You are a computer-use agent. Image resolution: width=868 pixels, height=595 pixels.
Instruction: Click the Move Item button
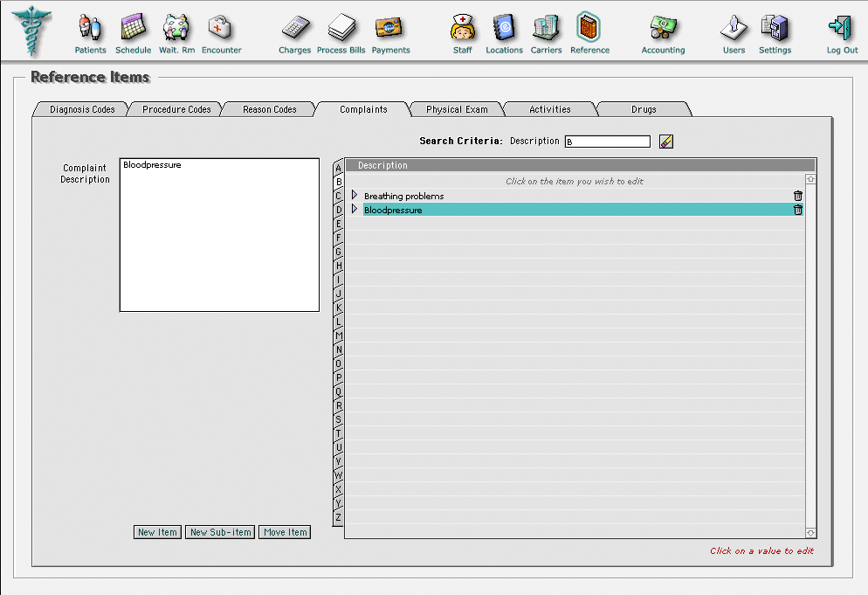[x=285, y=532]
